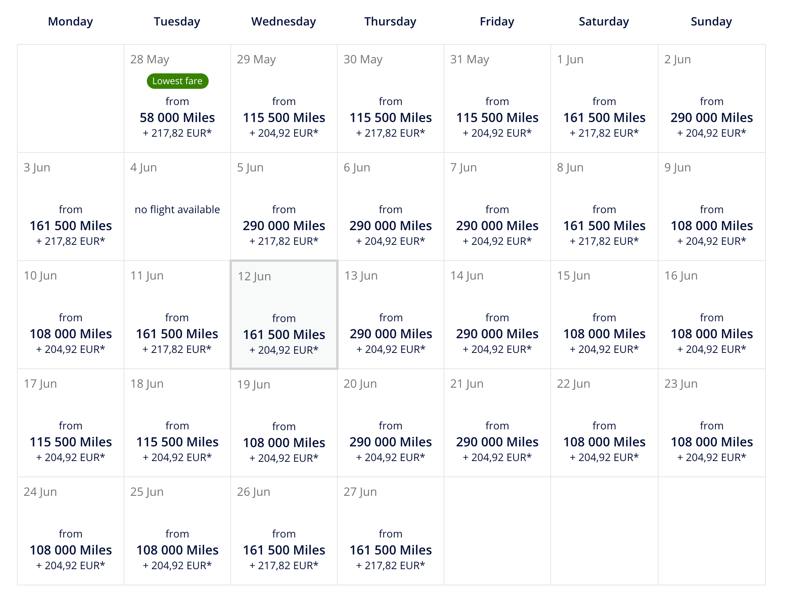Select the 7 Jun 290 000 Miles fare

pyautogui.click(x=497, y=207)
